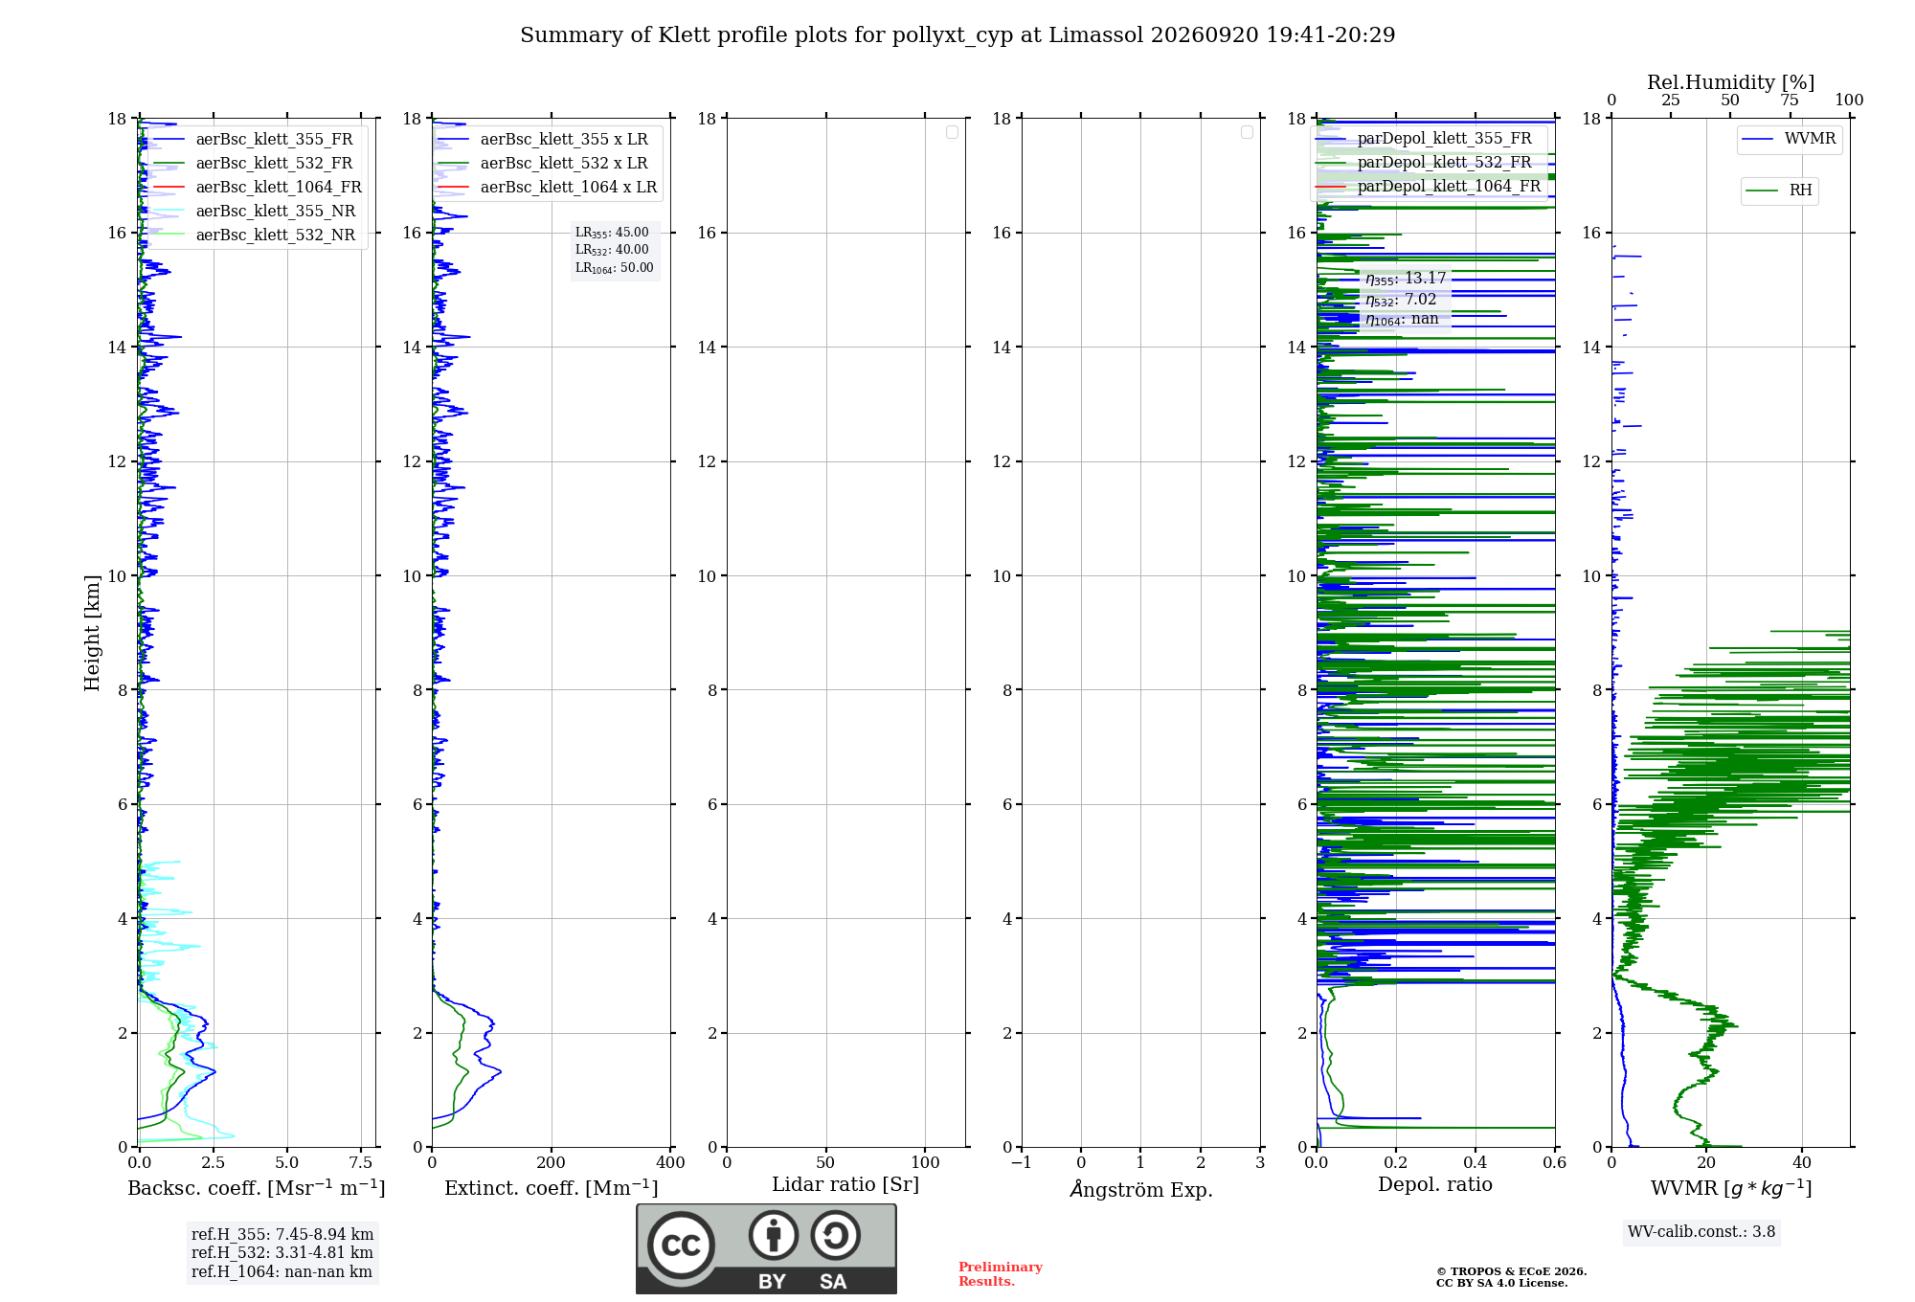Click the 'Extinct. coeff. [Mm⁻¹]' axis label

[552, 1188]
